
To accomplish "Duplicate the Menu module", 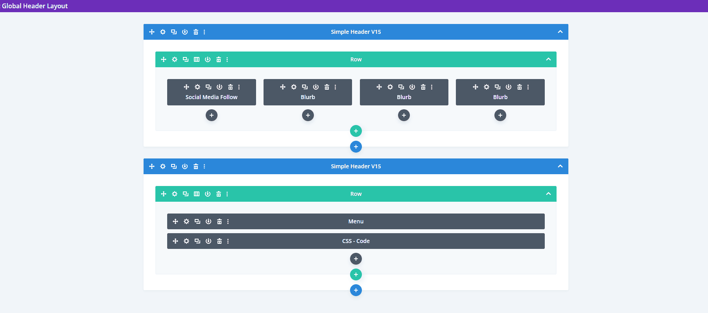I will pyautogui.click(x=197, y=221).
